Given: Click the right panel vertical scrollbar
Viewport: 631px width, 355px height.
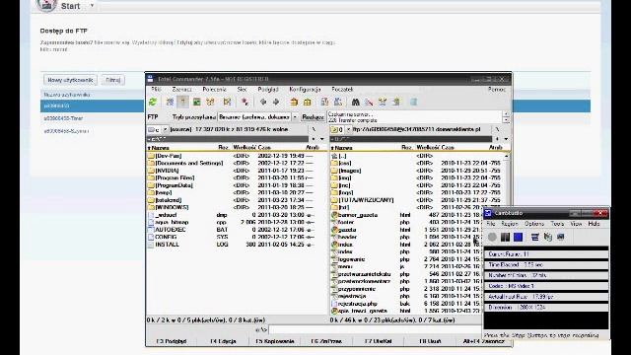Looking at the screenshot, I should (x=506, y=181).
